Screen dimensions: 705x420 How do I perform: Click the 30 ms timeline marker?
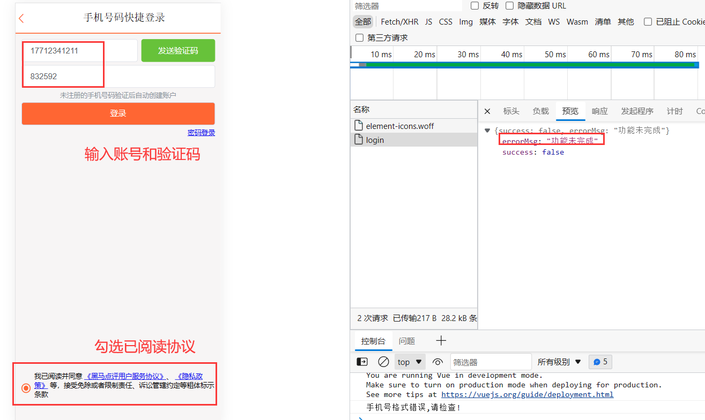point(468,55)
